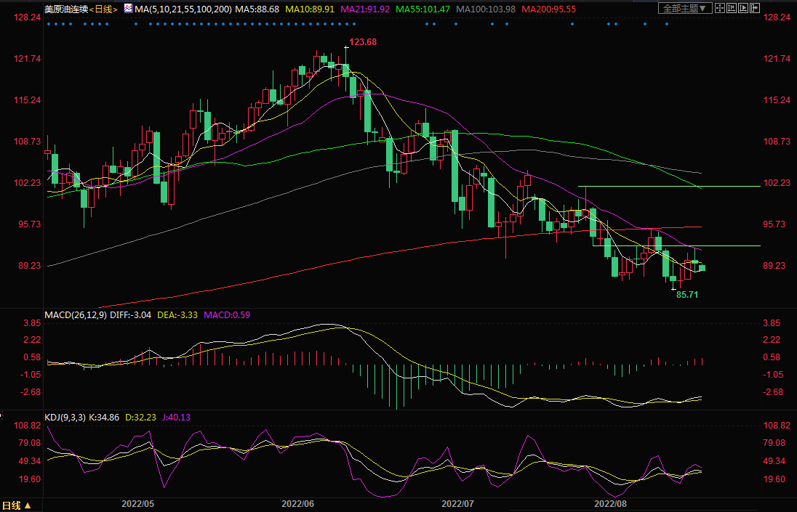797x512 pixels.
Task: Expand the 日线 period selector at bottom left
Action: [x=17, y=505]
